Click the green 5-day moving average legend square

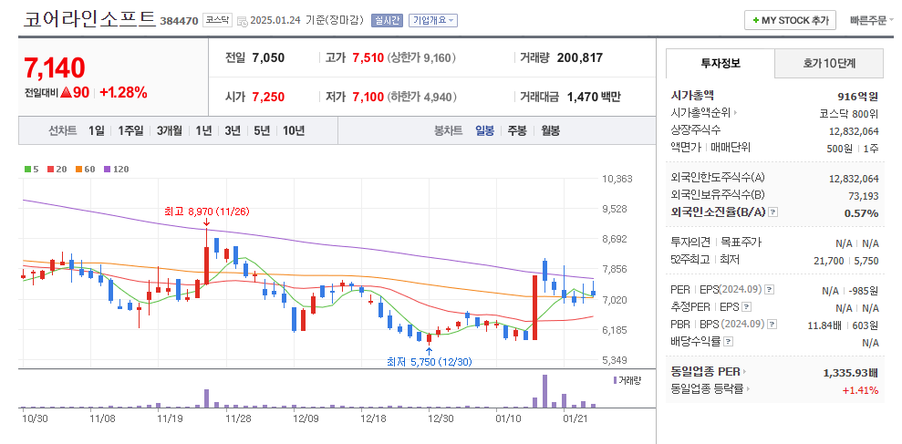[27, 169]
